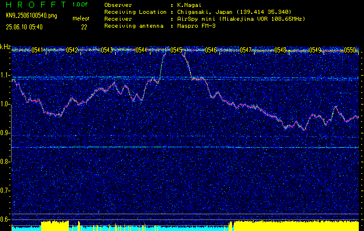This screenshot has width=364, height=231.
Task: Click the Observer label
Action: click(x=118, y=5)
